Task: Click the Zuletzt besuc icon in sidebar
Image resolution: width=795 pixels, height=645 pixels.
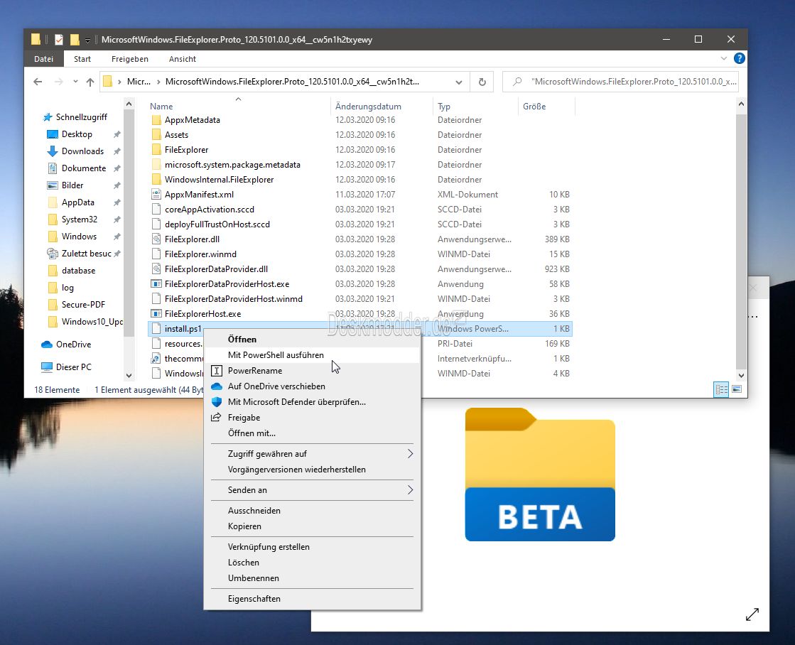Action: (53, 254)
